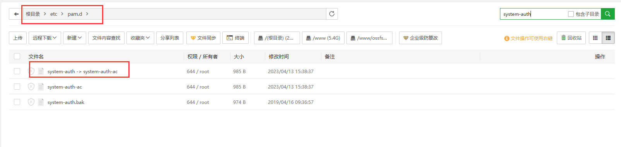Click chevron after 根目录 in breadcrumb

point(45,14)
